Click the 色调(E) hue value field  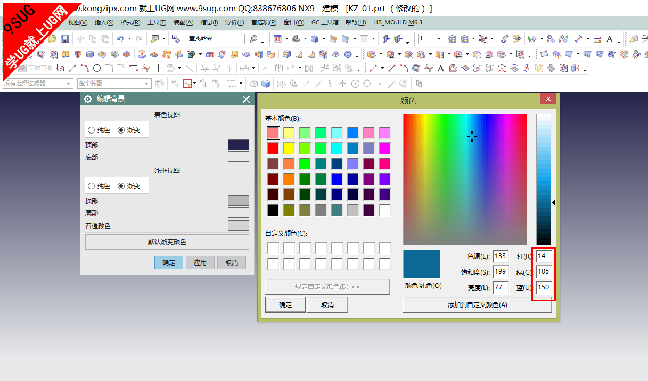(501, 256)
